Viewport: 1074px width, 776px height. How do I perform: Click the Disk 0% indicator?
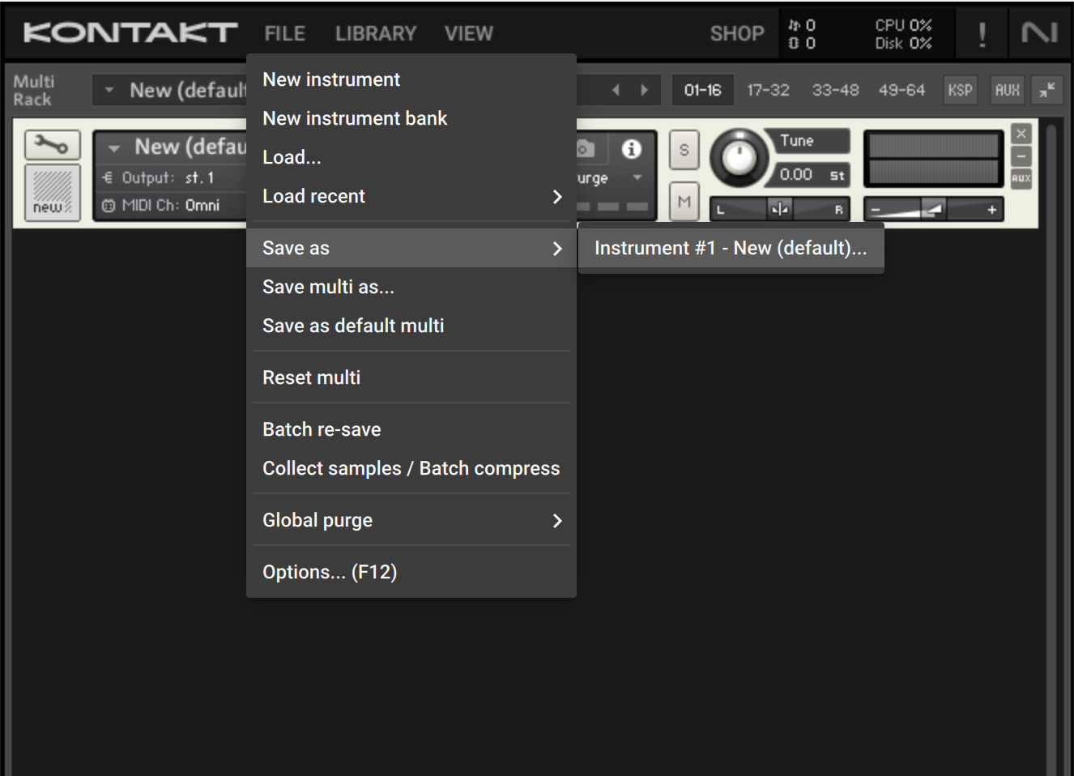[903, 43]
